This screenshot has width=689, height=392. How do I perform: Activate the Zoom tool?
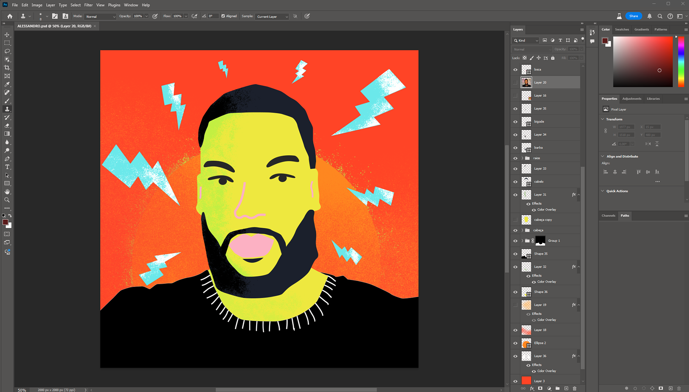(7, 200)
